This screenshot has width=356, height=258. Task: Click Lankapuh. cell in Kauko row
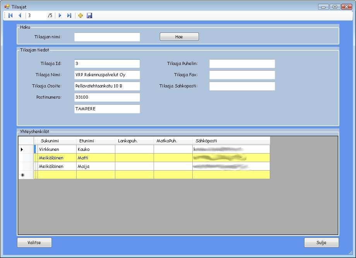click(x=134, y=149)
